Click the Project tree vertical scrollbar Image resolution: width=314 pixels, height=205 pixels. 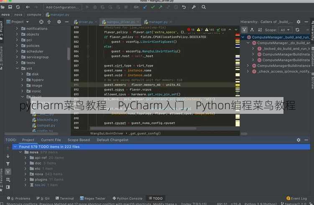point(69,53)
